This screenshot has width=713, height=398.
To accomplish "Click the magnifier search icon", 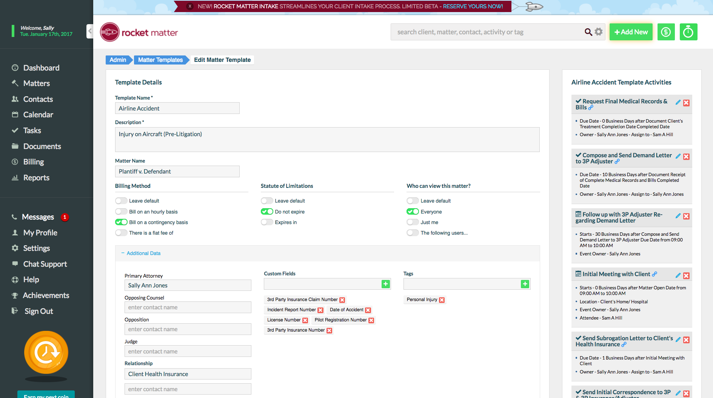I will pos(588,32).
